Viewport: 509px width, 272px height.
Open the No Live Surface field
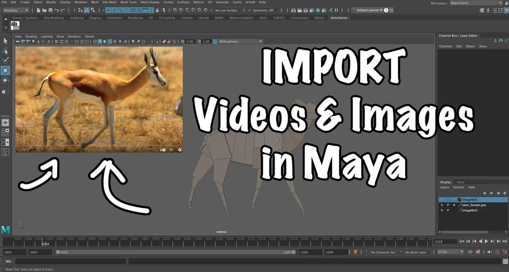click(x=226, y=11)
